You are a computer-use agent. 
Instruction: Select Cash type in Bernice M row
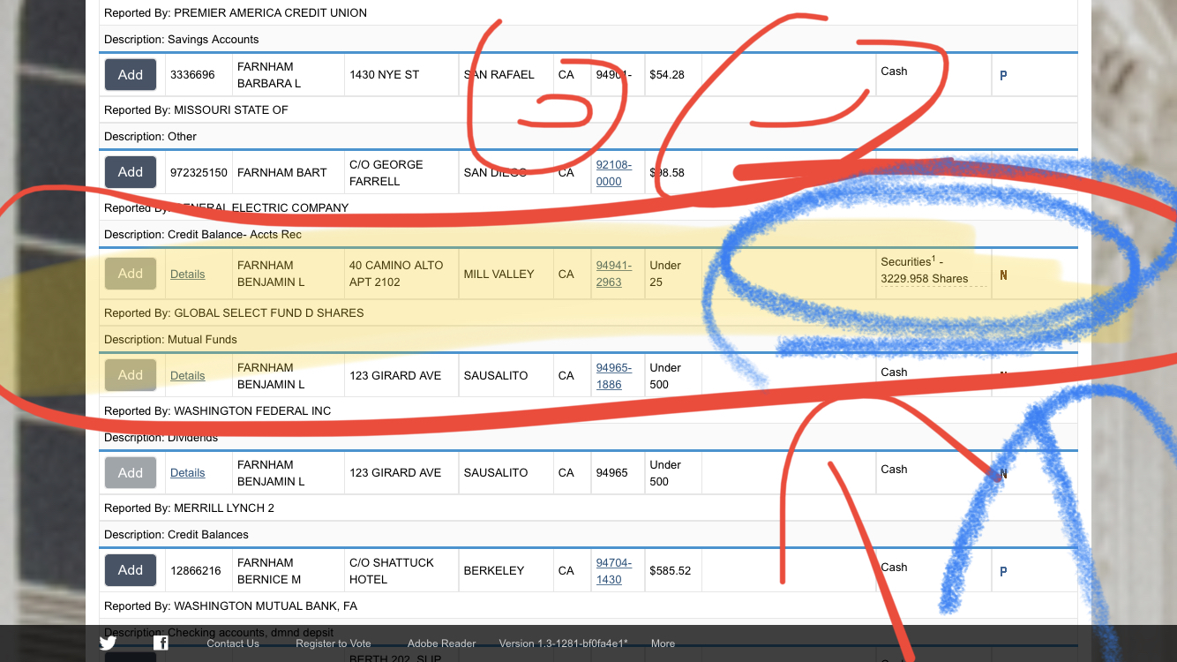click(894, 568)
